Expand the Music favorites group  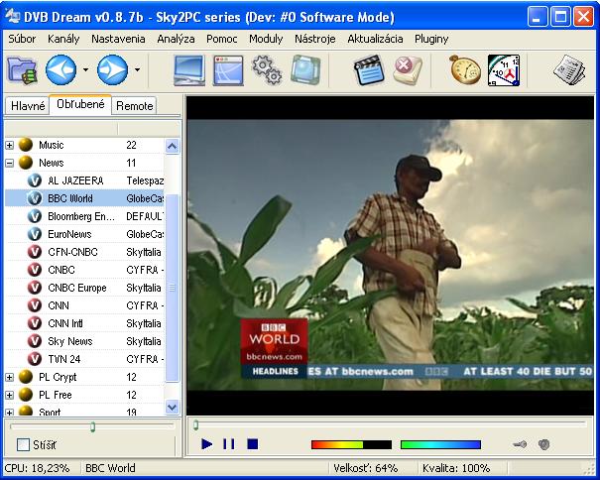point(10,145)
